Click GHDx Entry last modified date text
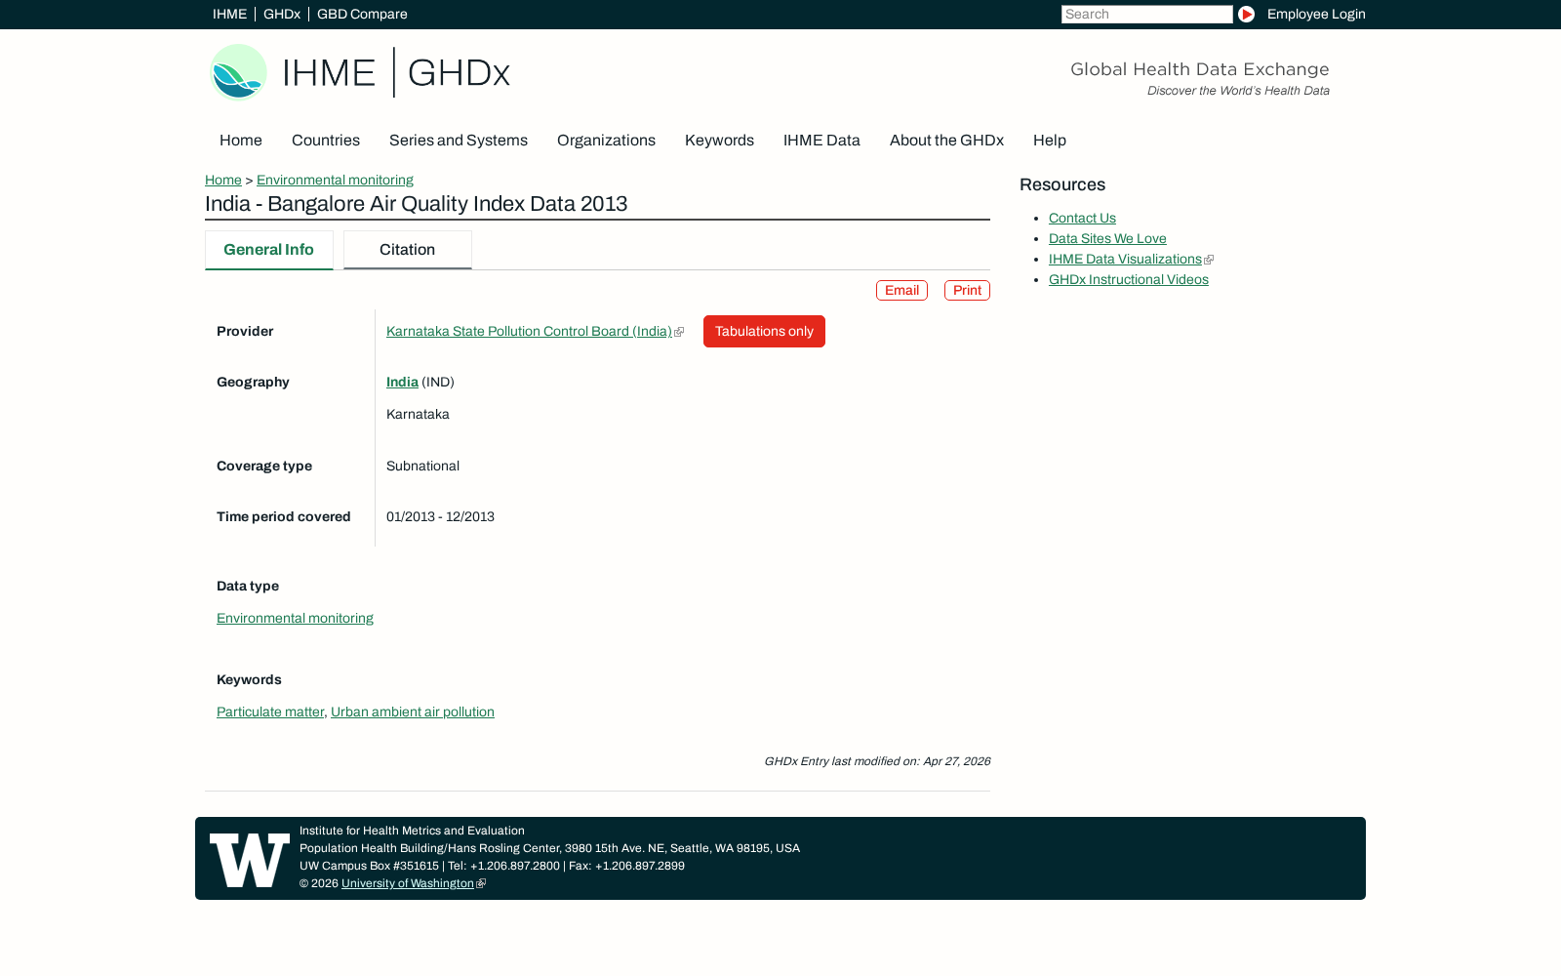Viewport: 1561px width, 976px height. coord(877,761)
